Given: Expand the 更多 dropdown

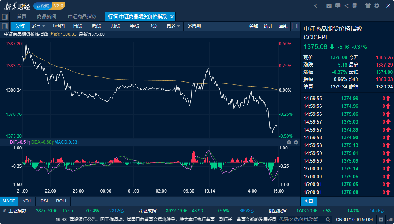Looking at the screenshot, I should click(173, 26).
